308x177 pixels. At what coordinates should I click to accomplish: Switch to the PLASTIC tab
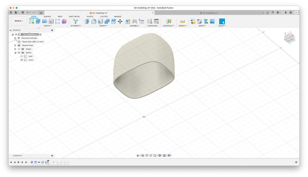[x=90, y=17]
